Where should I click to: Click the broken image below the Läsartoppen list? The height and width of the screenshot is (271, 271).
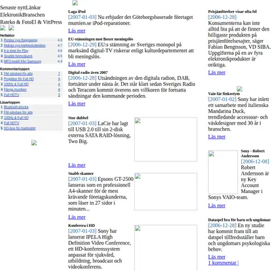pos(34,143)
